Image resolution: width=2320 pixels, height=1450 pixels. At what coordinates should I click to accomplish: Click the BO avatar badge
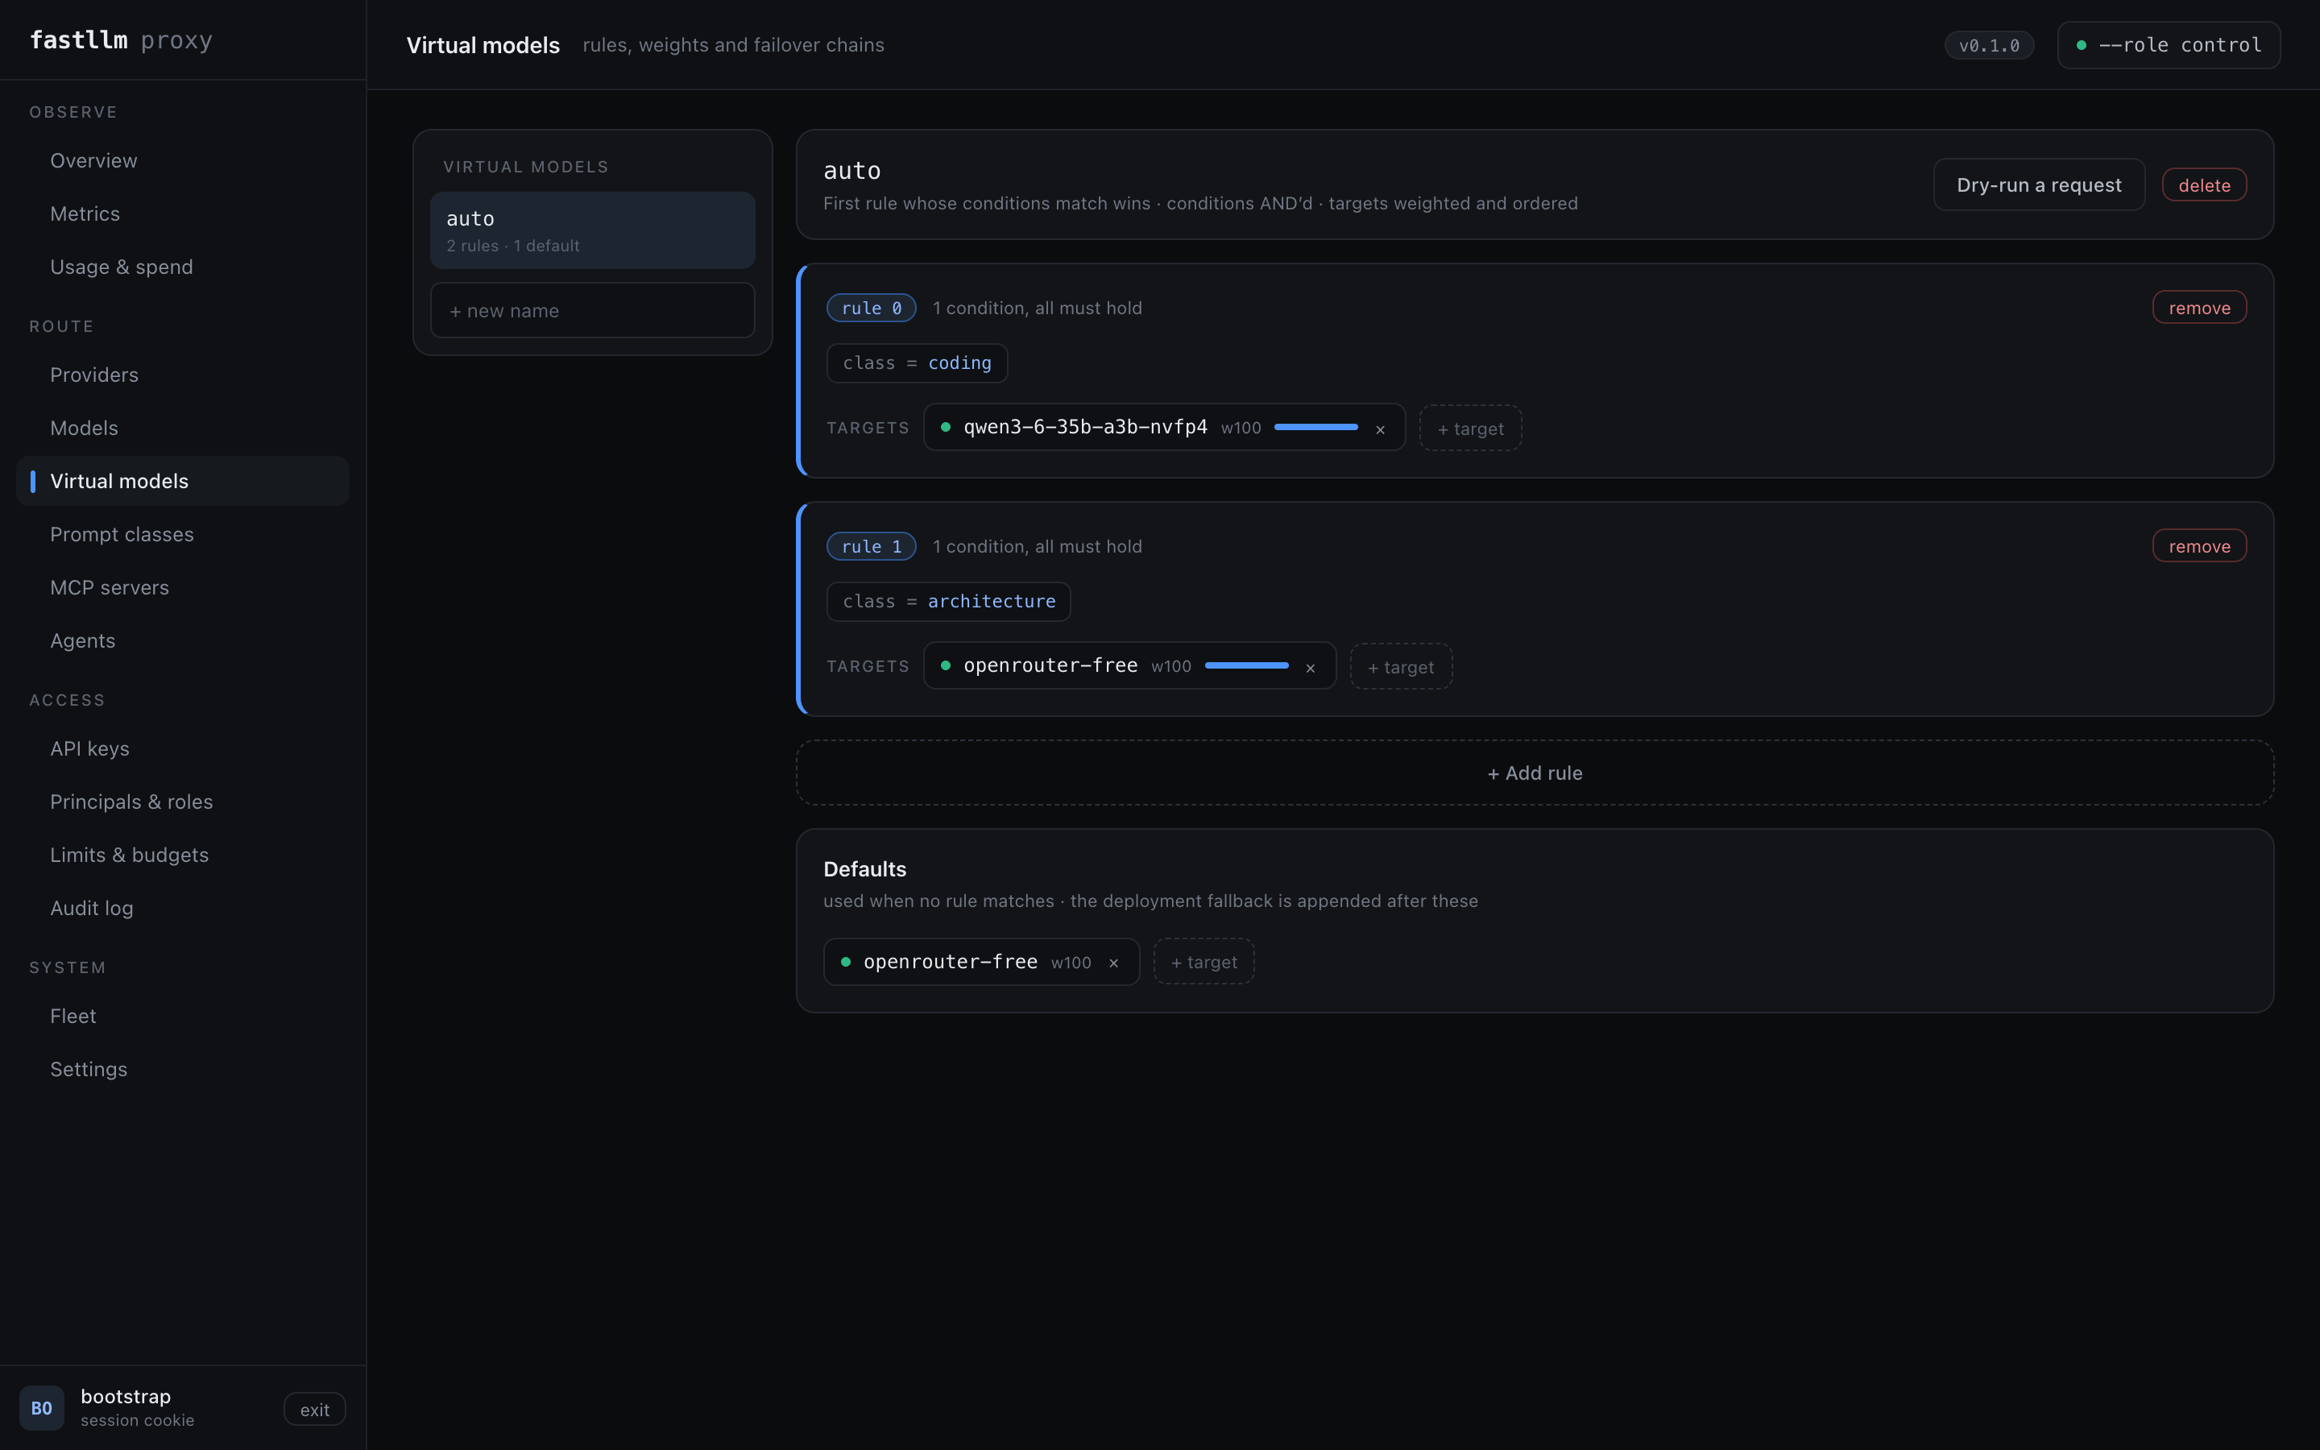click(x=41, y=1408)
